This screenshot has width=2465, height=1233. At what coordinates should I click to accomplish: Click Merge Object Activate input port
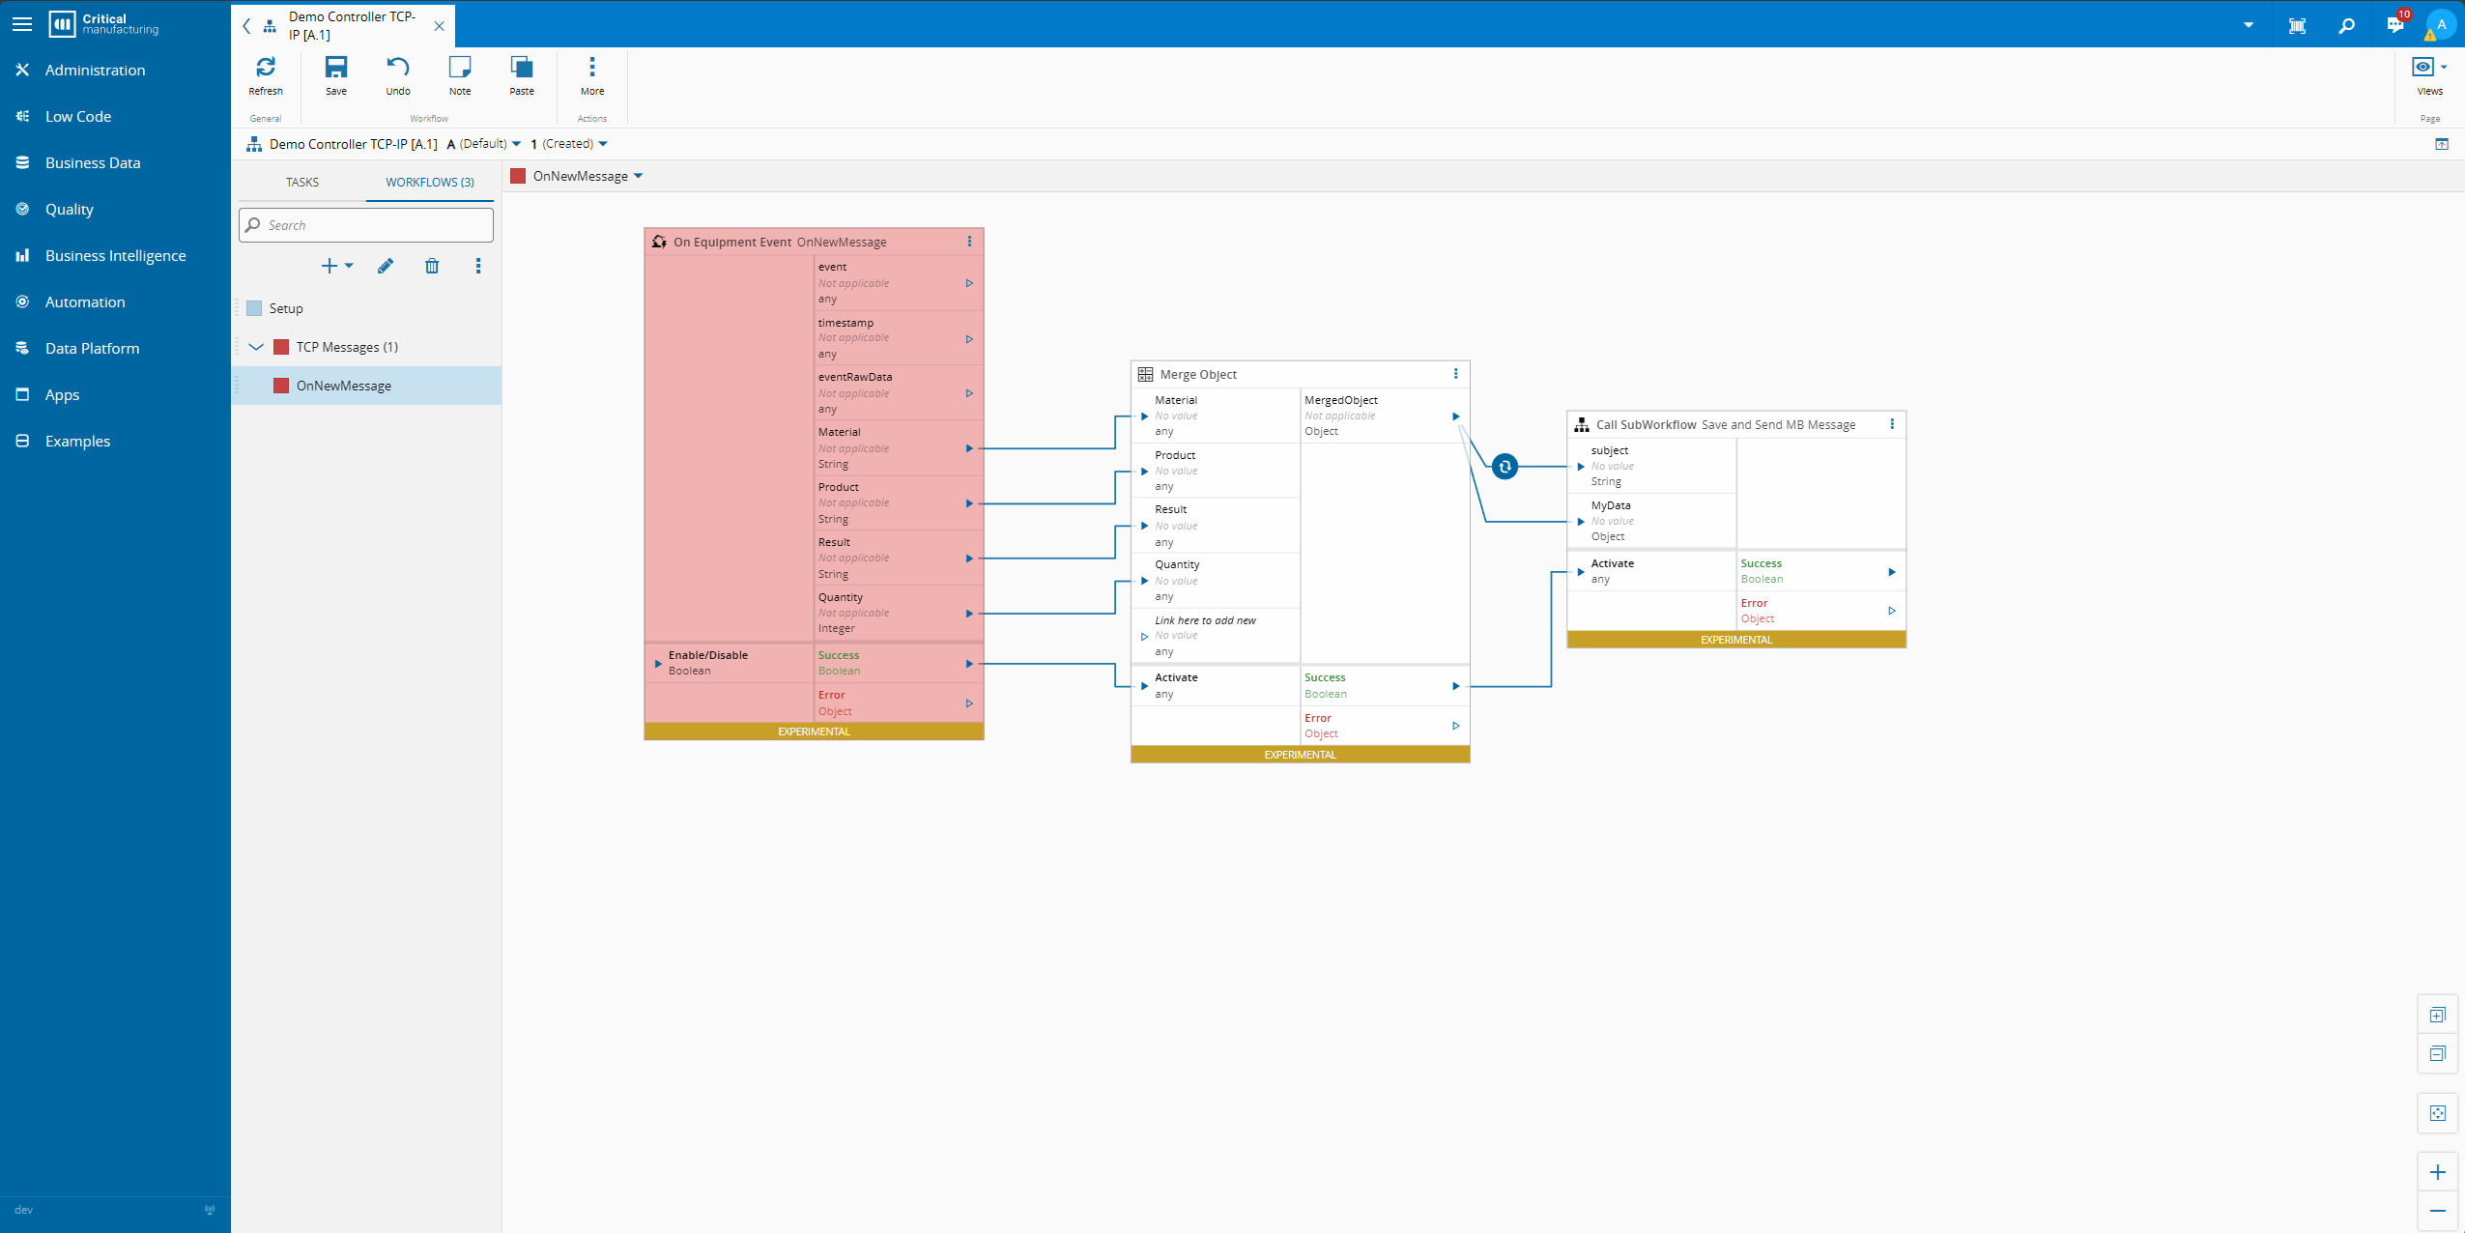(1144, 686)
